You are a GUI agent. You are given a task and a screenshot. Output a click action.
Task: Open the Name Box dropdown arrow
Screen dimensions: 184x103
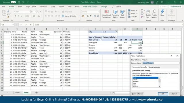tap(13, 25)
